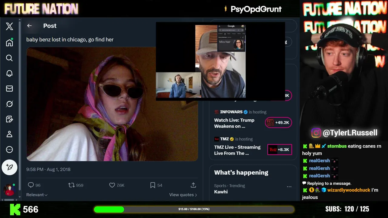Click SUBS: 120 / 125 counter

coord(347,209)
